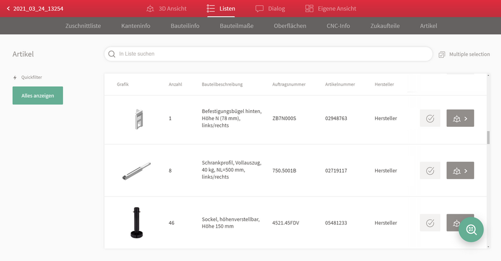This screenshot has width=501, height=261.
Task: Mark Schrankprofil Vollauszug row as checked
Action: click(430, 171)
